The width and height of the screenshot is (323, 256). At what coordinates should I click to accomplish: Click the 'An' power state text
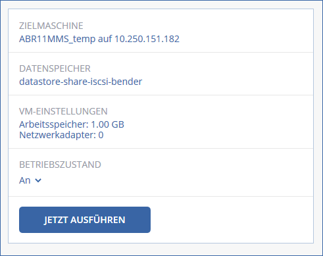point(25,180)
